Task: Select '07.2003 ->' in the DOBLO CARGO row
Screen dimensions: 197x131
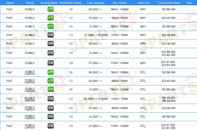Action: (x=95, y=126)
